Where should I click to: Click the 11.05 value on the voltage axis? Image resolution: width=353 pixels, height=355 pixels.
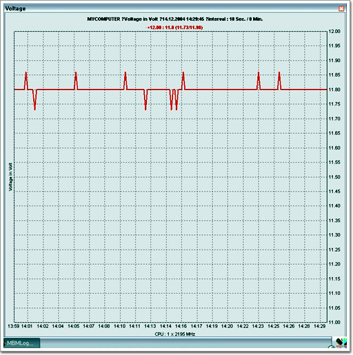(x=334, y=308)
